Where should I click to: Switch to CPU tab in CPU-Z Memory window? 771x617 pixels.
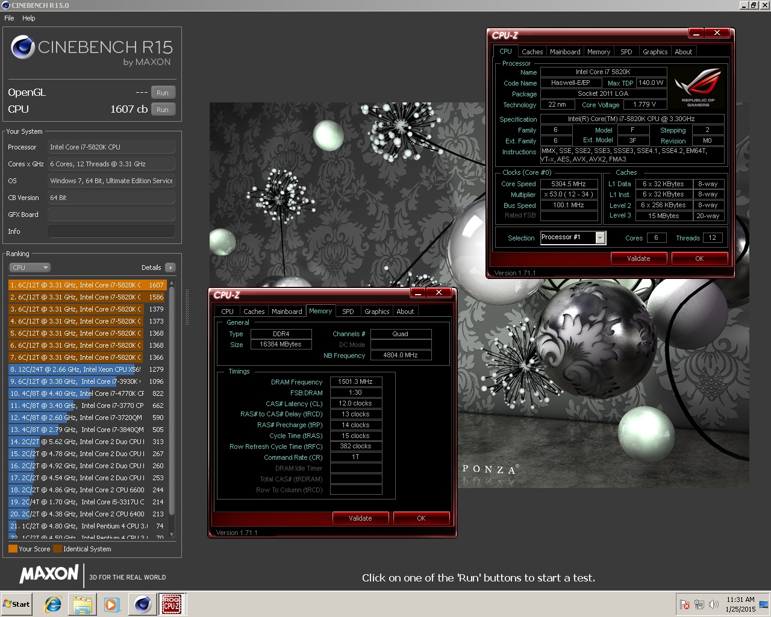(227, 312)
